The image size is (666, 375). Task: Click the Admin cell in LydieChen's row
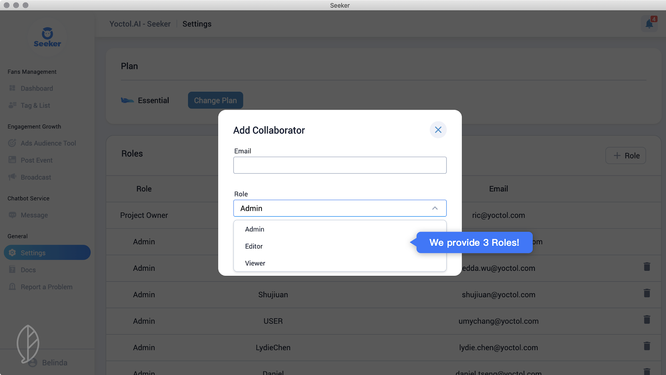tap(144, 347)
